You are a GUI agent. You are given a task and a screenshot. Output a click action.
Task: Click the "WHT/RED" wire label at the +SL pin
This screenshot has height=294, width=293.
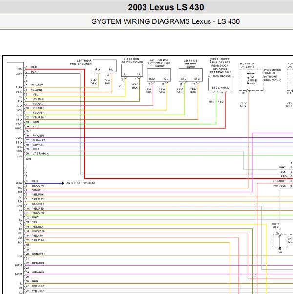click(39, 231)
